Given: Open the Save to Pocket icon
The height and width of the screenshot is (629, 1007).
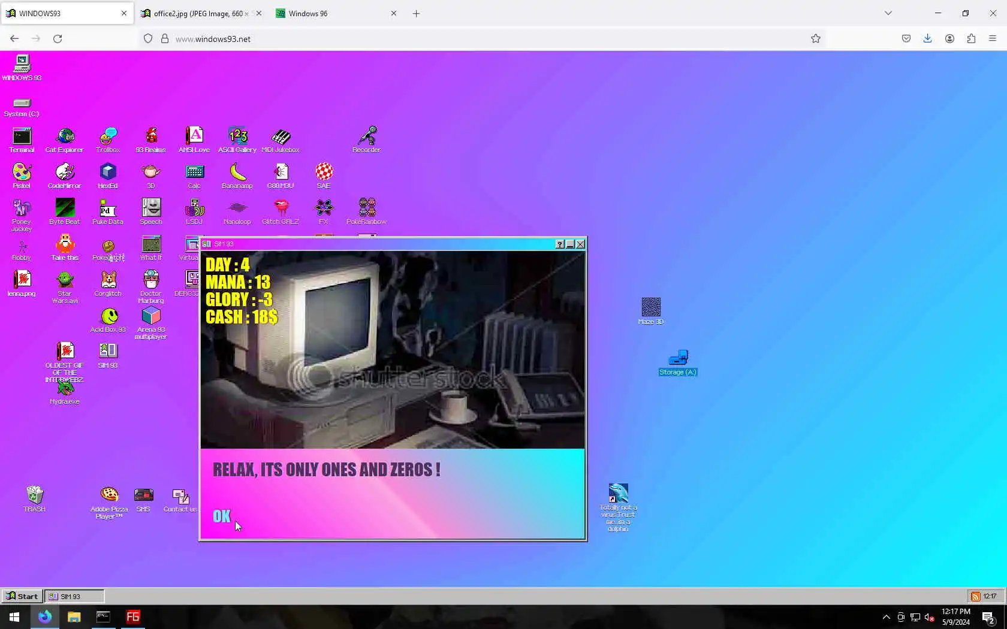Looking at the screenshot, I should click(x=906, y=38).
